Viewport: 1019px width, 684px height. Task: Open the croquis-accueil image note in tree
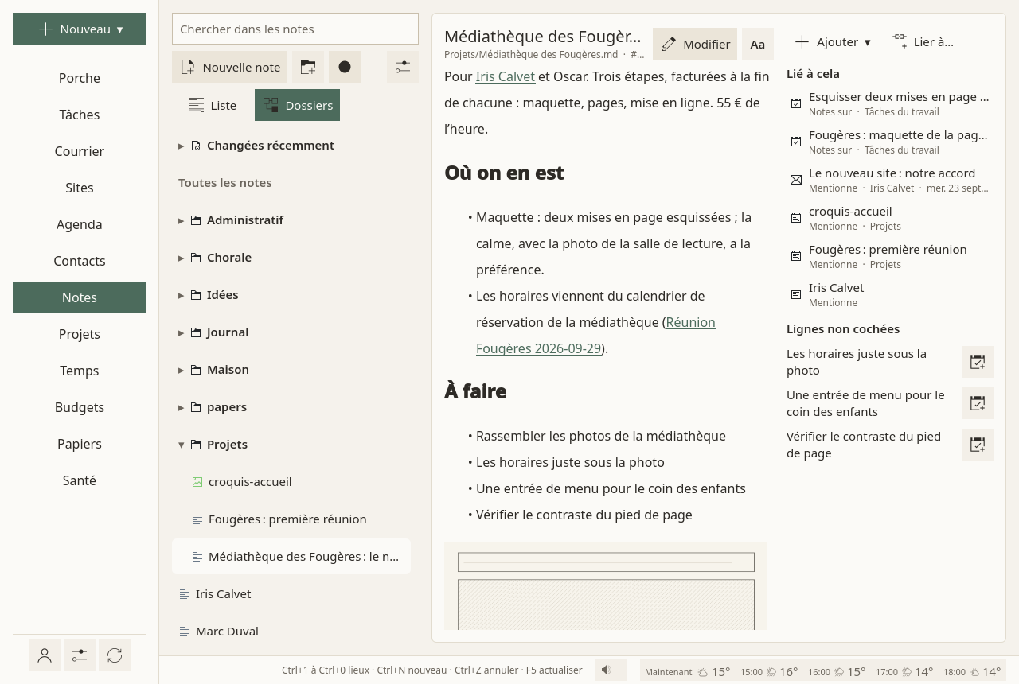pos(291,481)
